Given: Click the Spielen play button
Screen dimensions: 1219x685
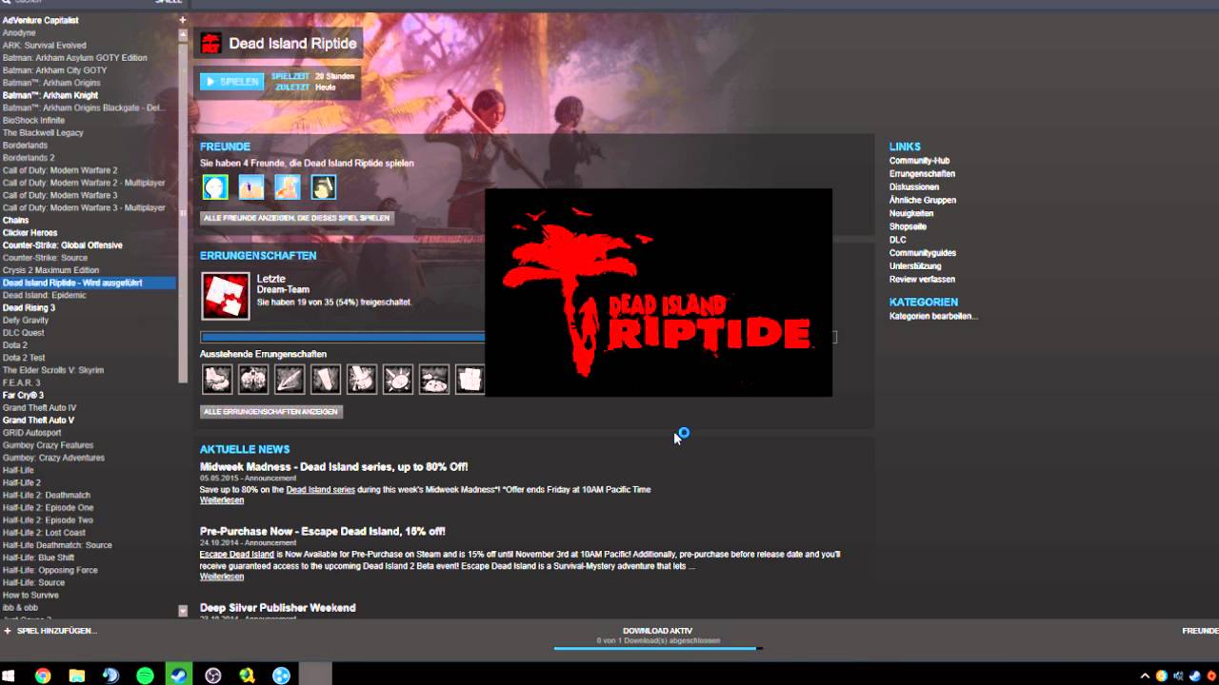Looking at the screenshot, I should (x=232, y=82).
